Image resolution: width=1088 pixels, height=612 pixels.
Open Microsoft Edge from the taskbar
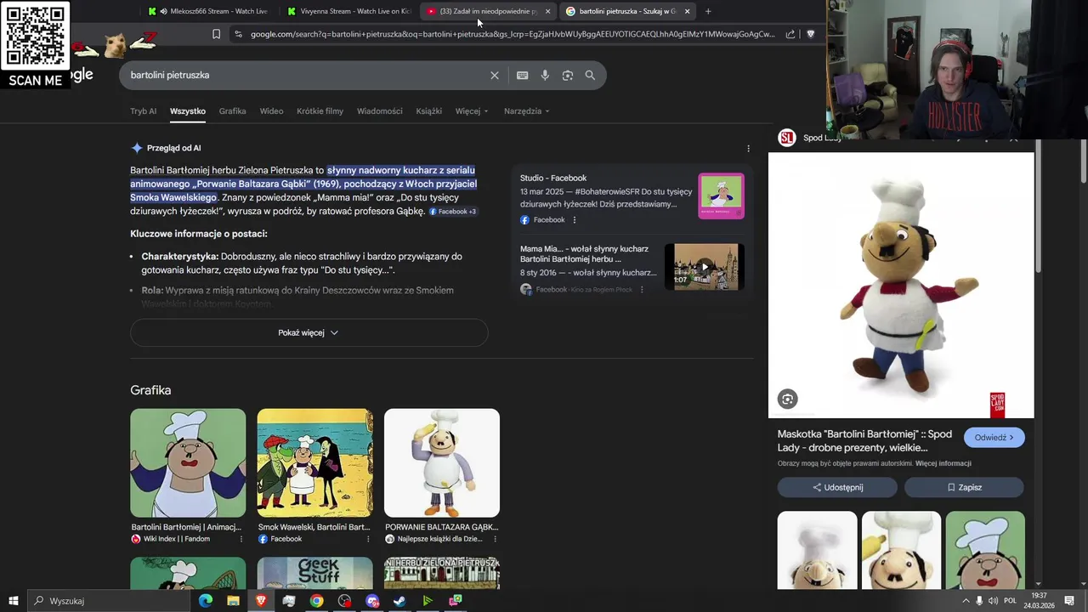point(206,601)
